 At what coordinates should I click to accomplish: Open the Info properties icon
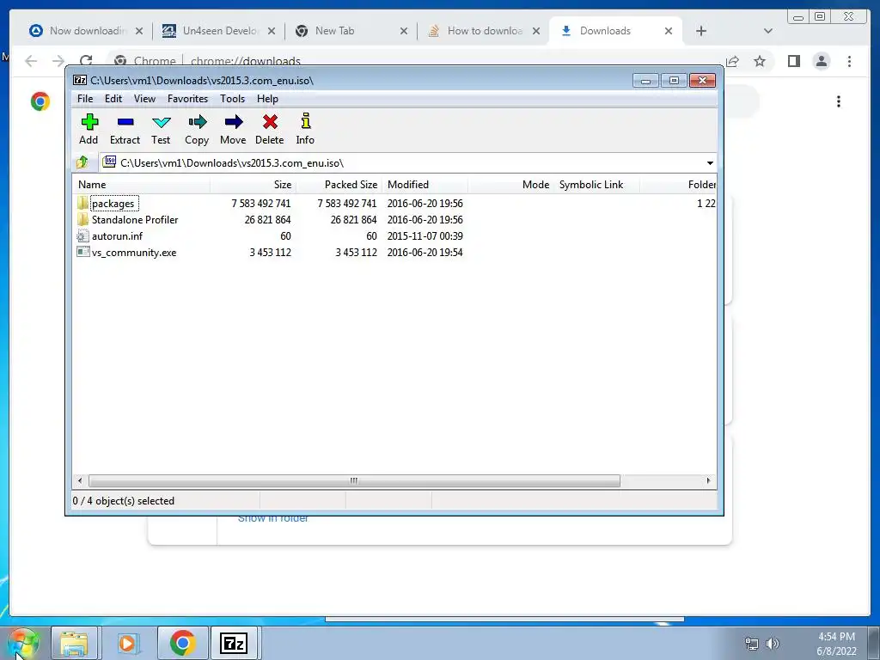[x=305, y=120]
